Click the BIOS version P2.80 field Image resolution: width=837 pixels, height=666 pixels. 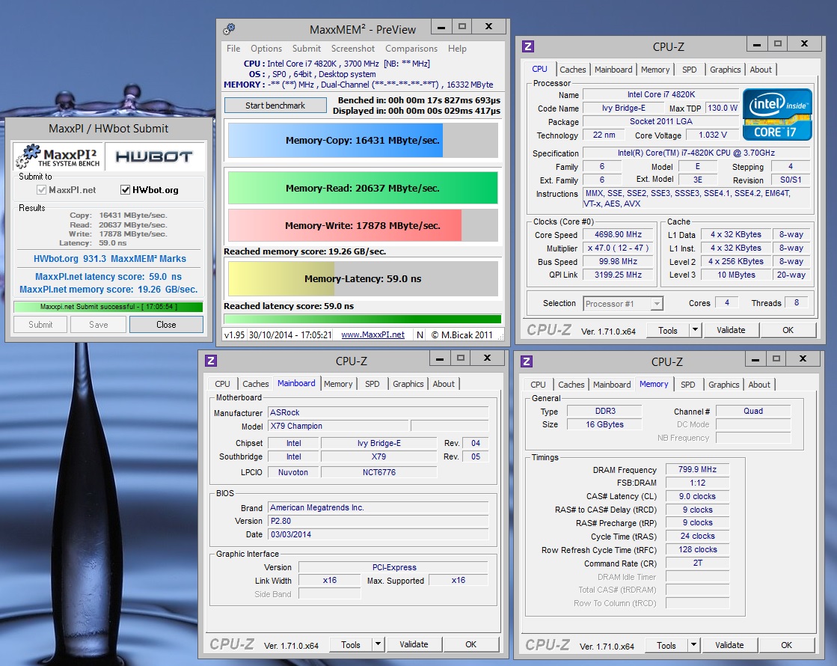click(378, 522)
